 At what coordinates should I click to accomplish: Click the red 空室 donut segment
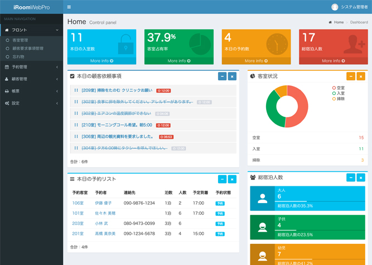302,107
